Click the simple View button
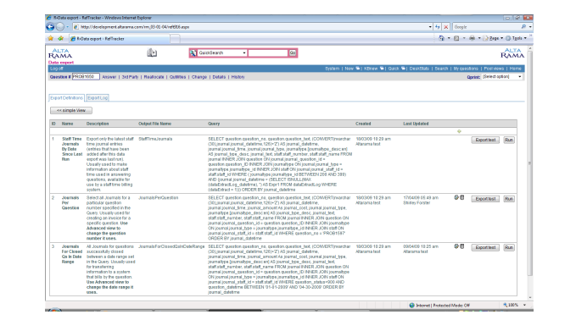576x320 pixels. (71, 110)
